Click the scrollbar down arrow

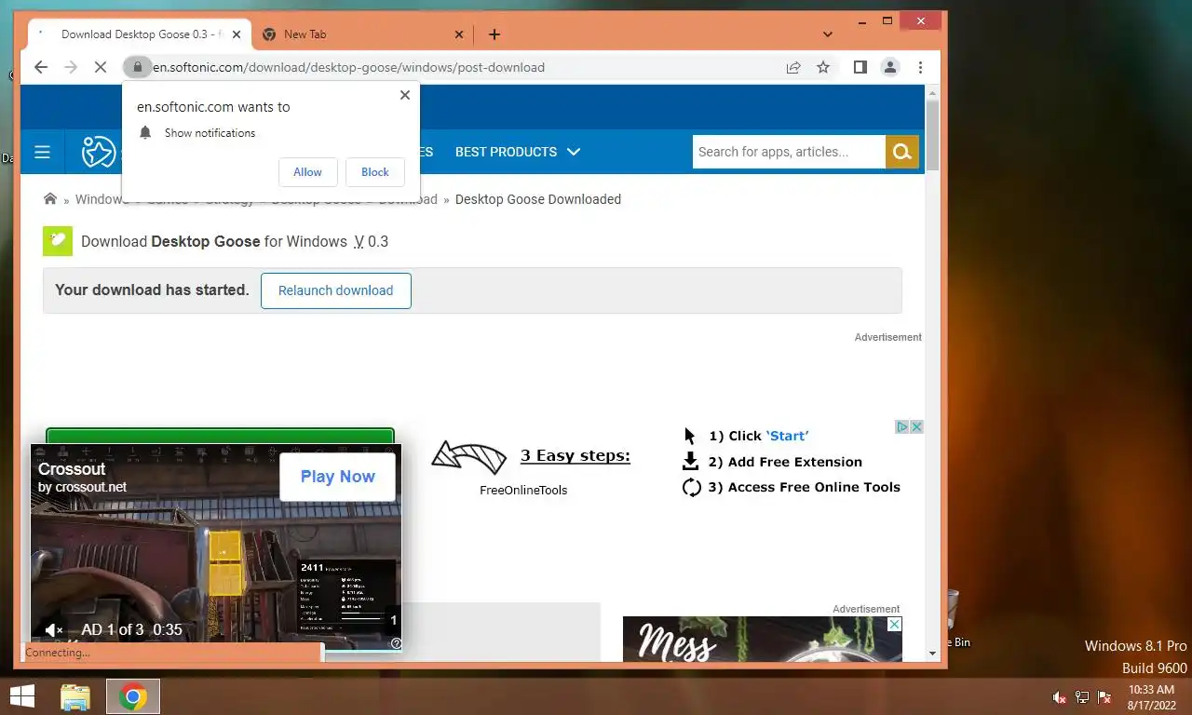coord(933,654)
